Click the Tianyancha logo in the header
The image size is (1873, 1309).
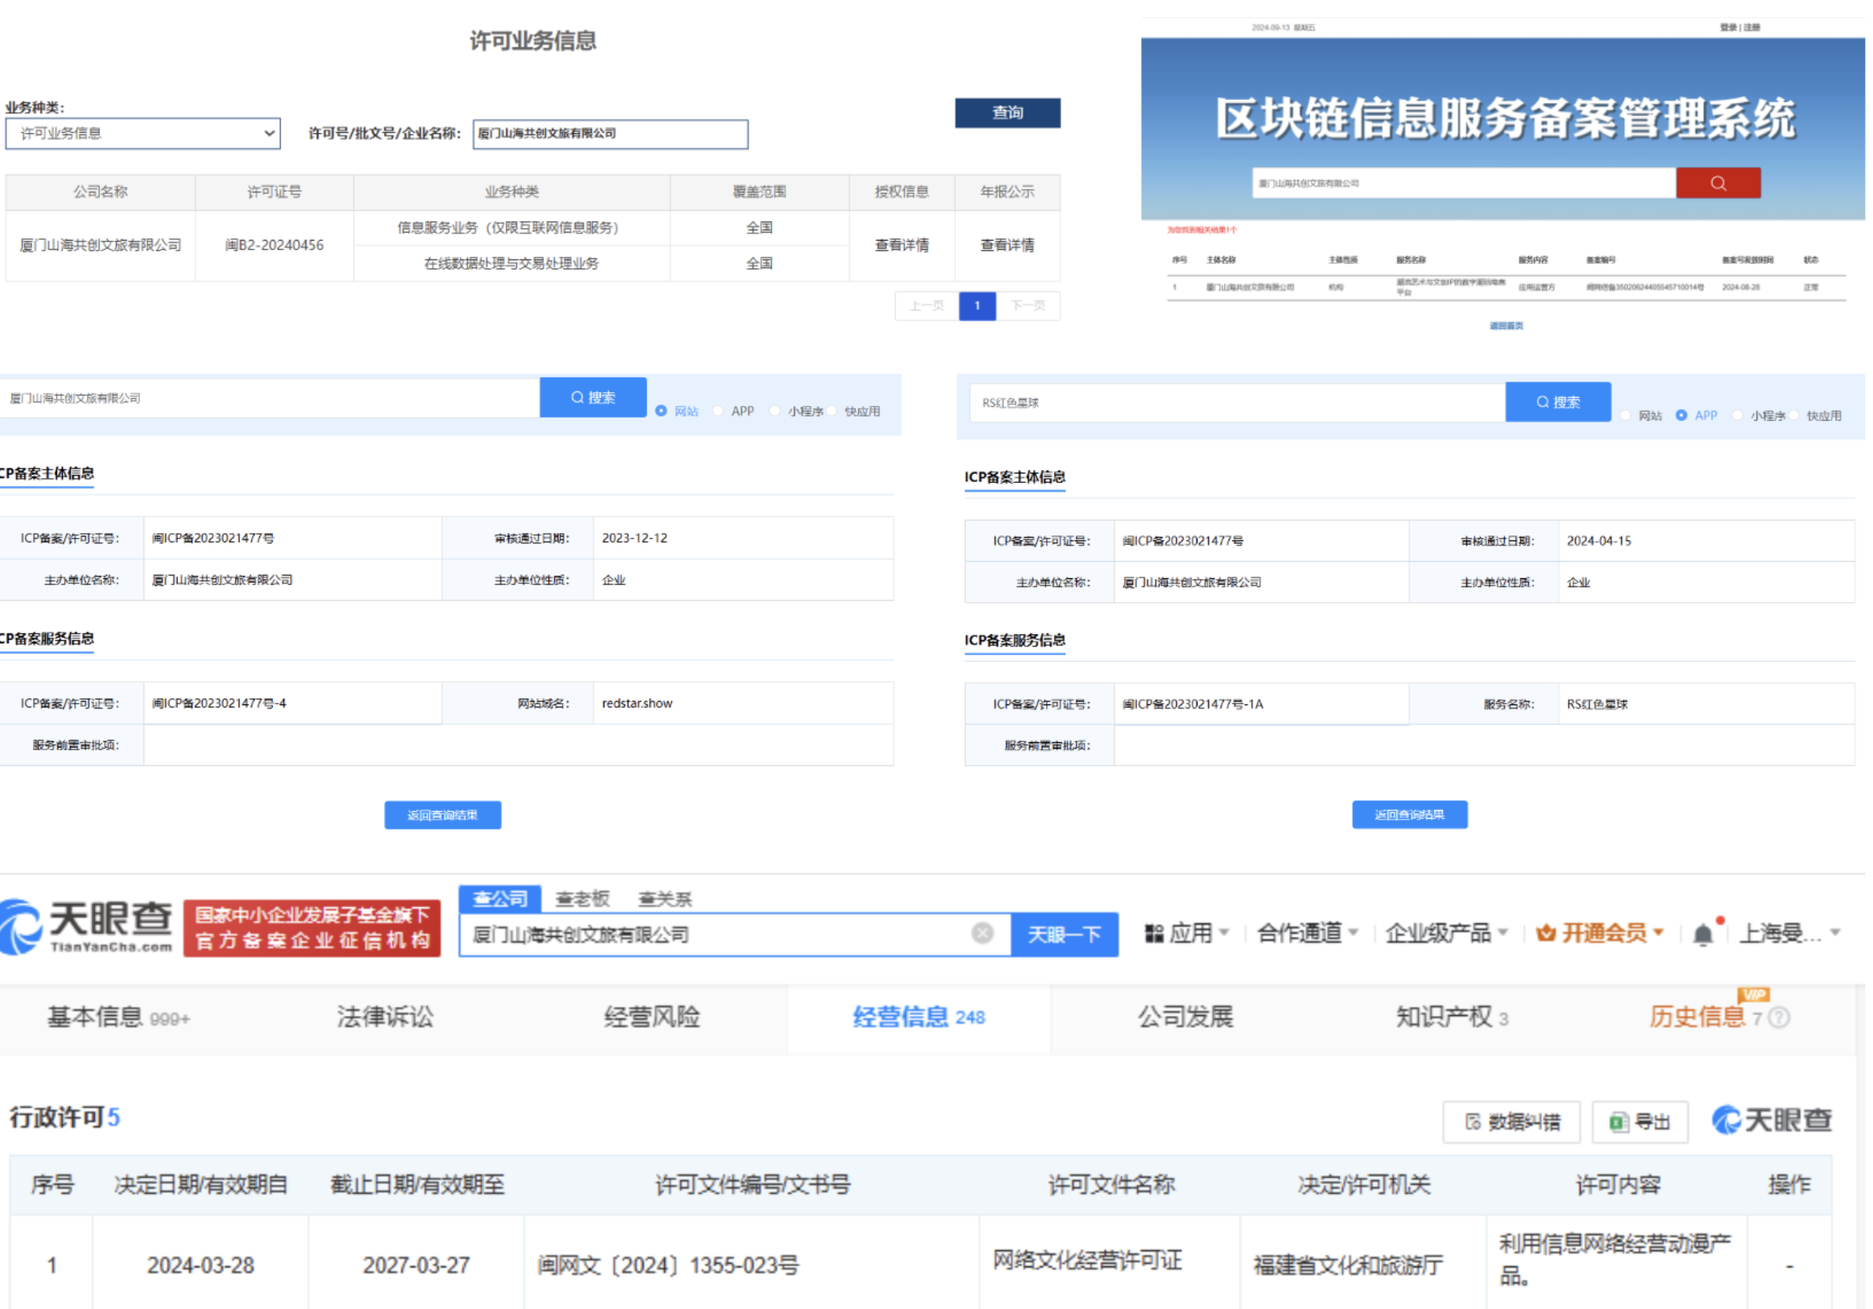(86, 927)
